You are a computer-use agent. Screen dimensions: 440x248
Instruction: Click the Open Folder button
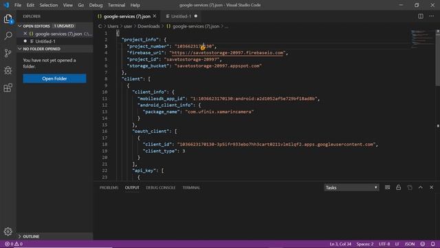(x=54, y=79)
